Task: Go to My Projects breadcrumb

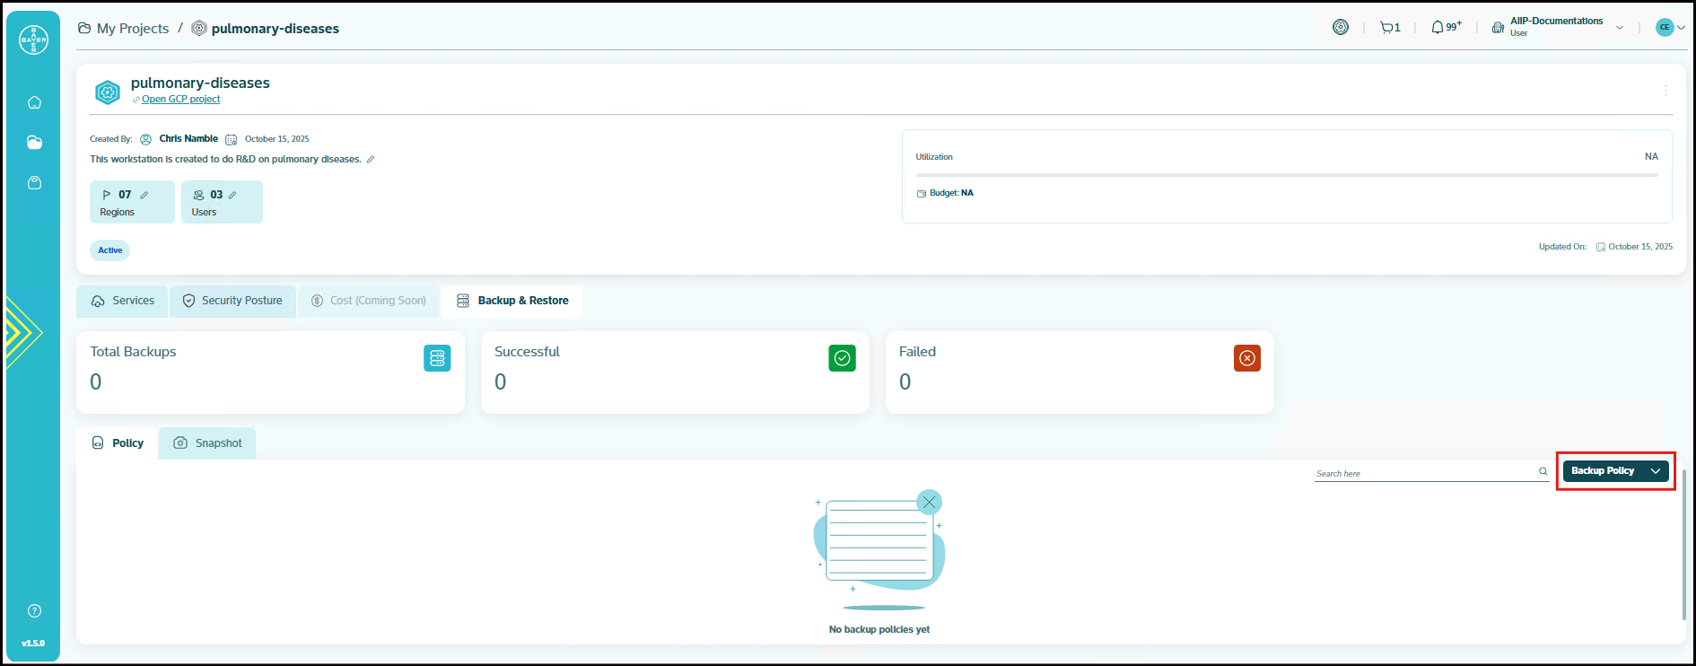Action: 132,29
